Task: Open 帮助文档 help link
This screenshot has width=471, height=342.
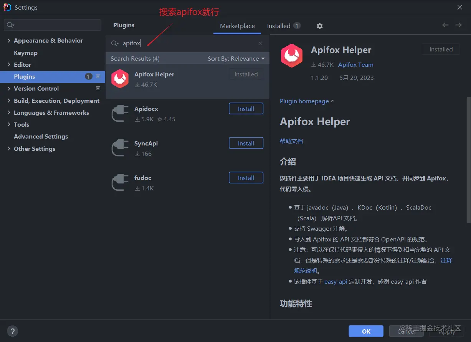Action: 291,141
